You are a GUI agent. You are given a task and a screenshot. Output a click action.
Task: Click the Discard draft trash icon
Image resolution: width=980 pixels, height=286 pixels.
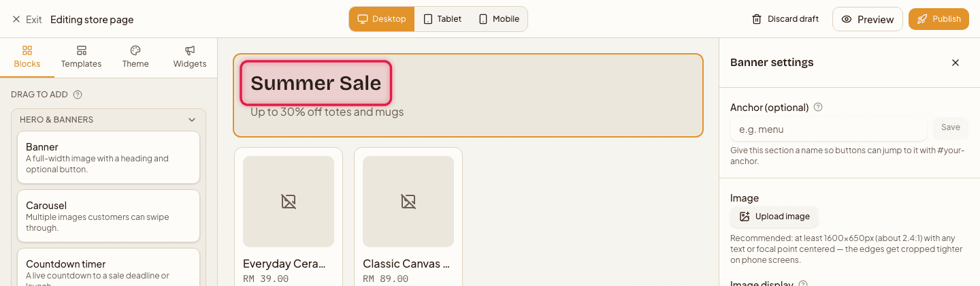pyautogui.click(x=756, y=19)
